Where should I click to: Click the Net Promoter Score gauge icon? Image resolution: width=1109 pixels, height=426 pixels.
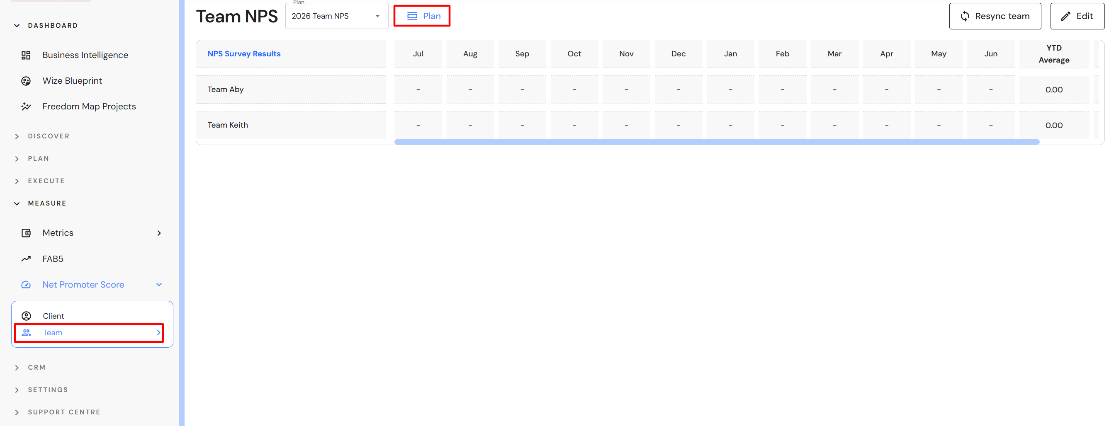coord(26,284)
